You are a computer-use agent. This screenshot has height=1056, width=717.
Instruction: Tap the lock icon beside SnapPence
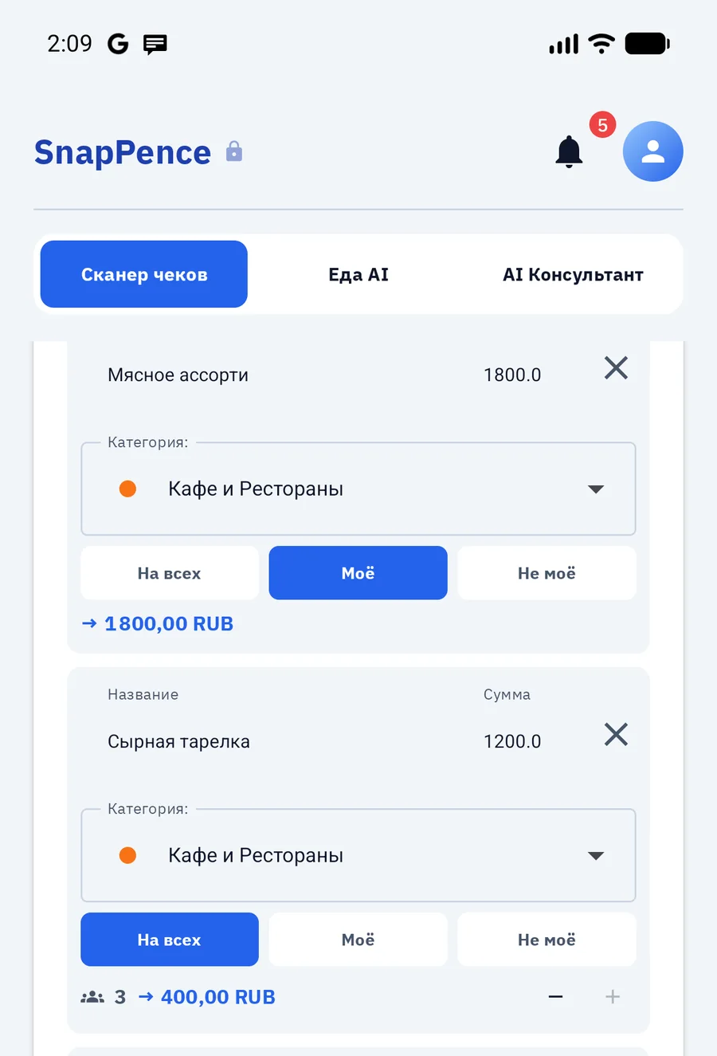tap(234, 151)
